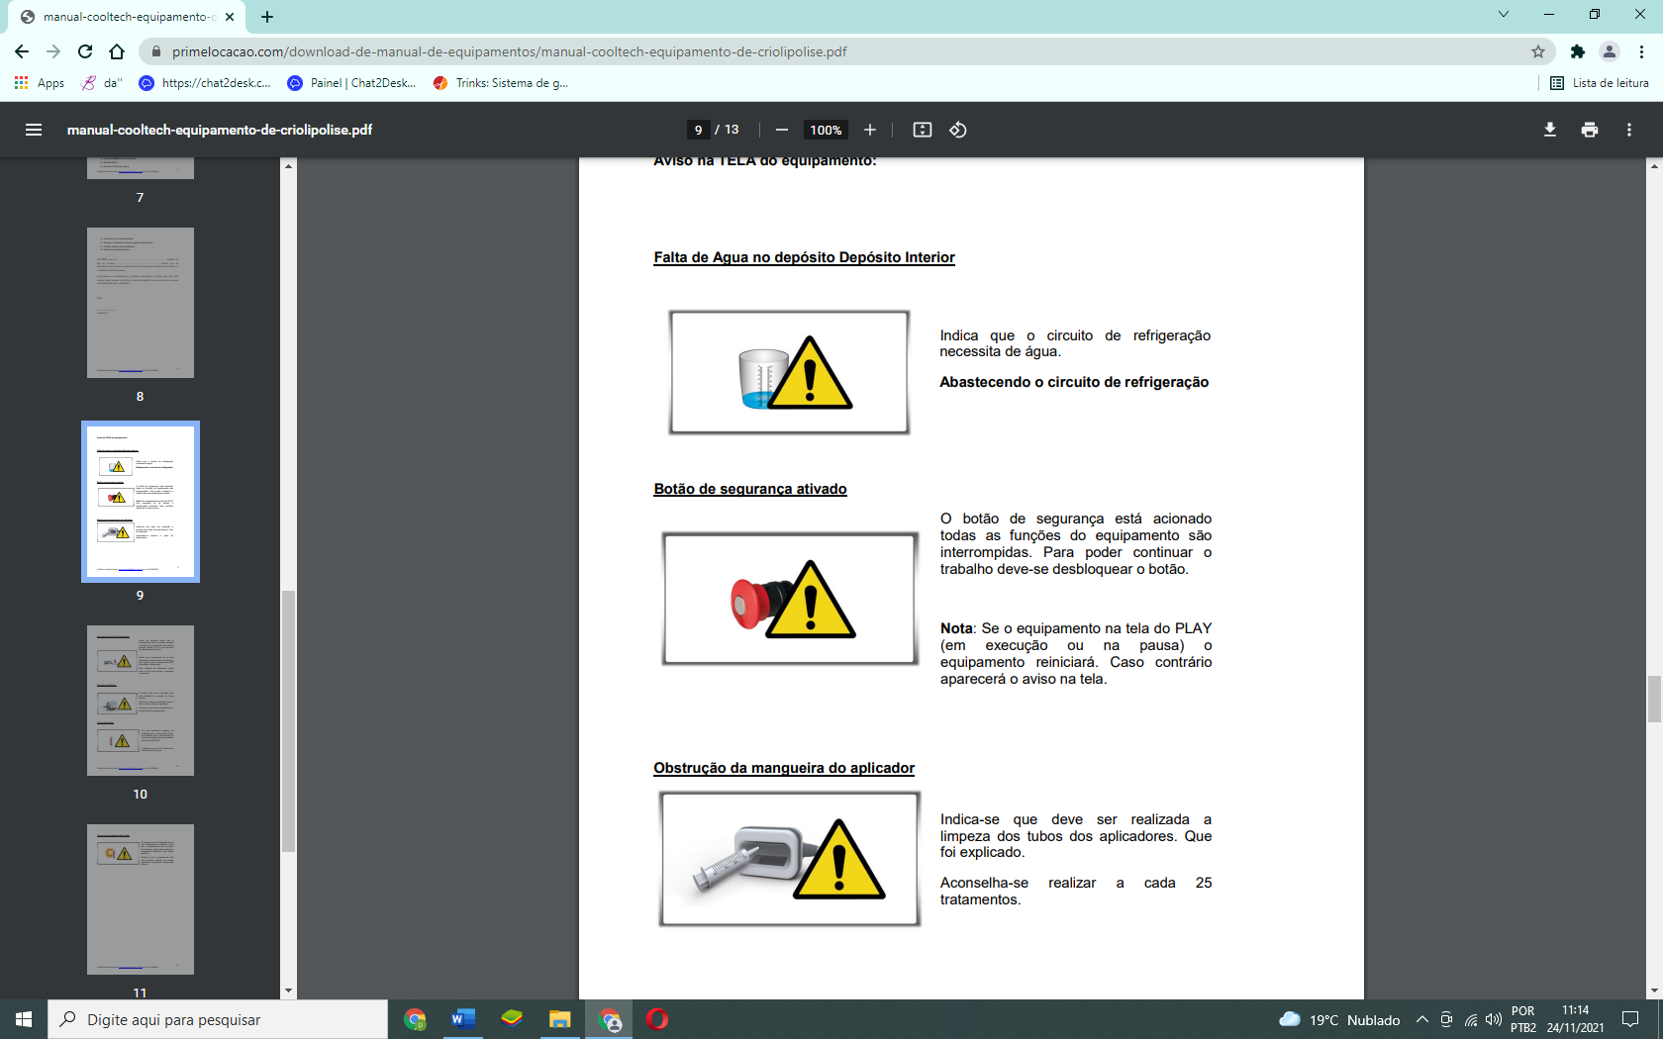1663x1039 pixels.
Task: Zoom out with the minus button
Action: [x=782, y=130]
